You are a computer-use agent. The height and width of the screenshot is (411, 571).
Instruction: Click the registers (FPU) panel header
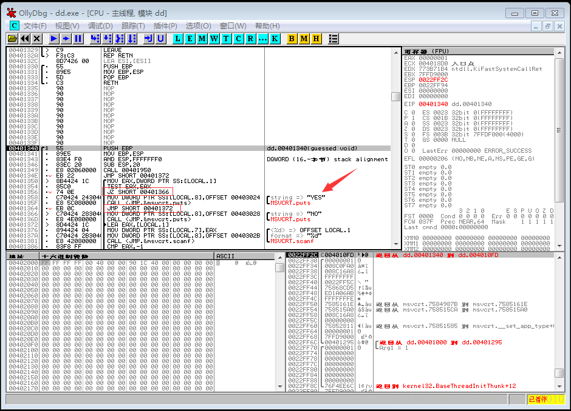coord(479,52)
